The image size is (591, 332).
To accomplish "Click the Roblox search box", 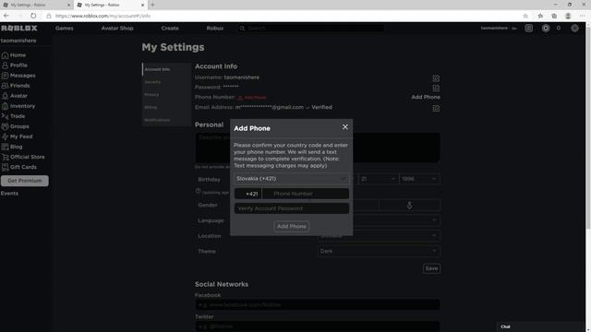I will [x=311, y=29].
